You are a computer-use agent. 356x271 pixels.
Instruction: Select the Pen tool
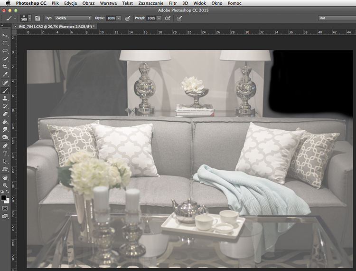(x=5, y=146)
